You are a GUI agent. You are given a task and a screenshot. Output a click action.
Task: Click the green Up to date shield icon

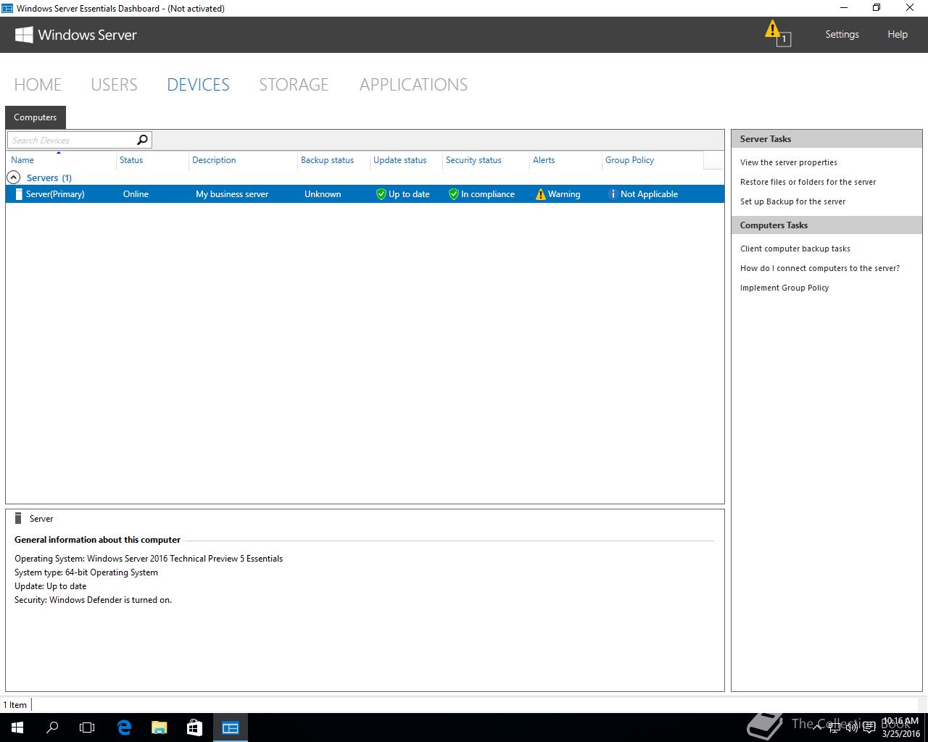[x=381, y=194]
